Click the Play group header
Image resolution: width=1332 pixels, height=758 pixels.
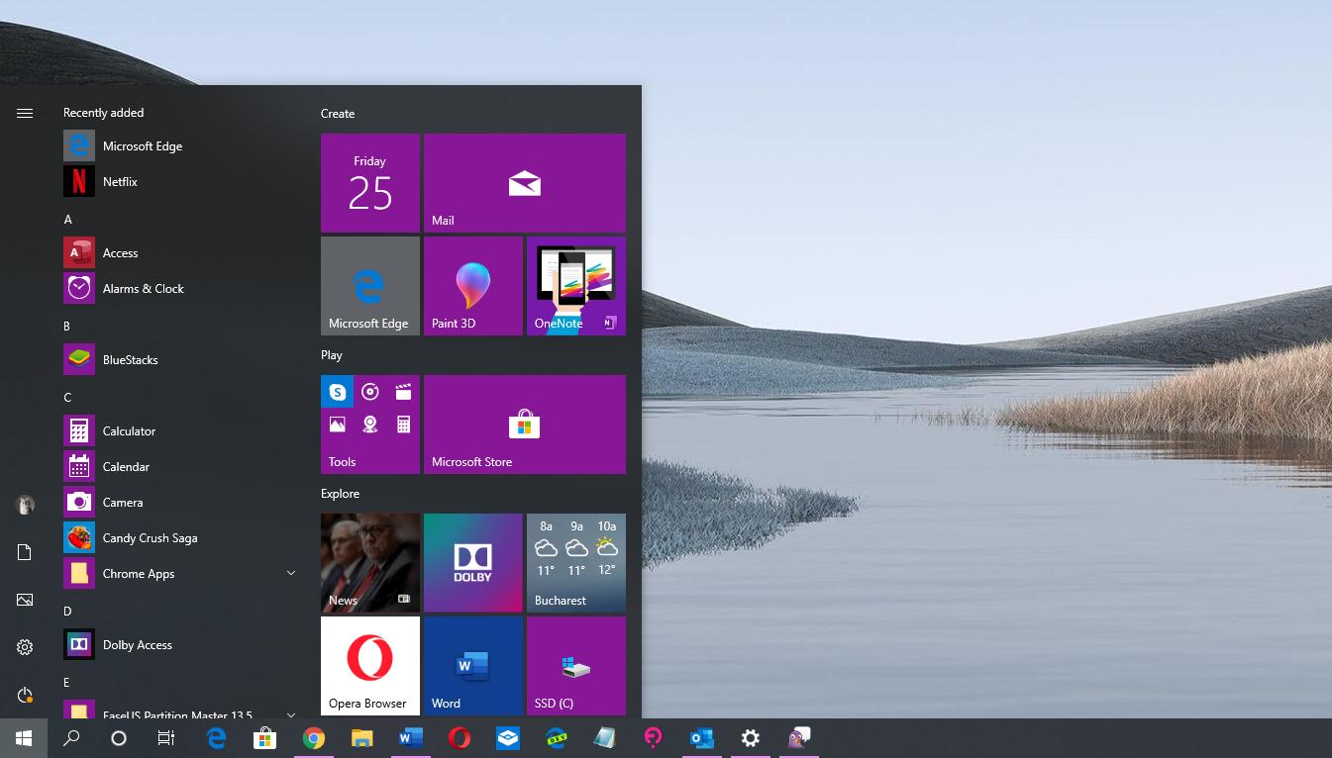point(332,355)
